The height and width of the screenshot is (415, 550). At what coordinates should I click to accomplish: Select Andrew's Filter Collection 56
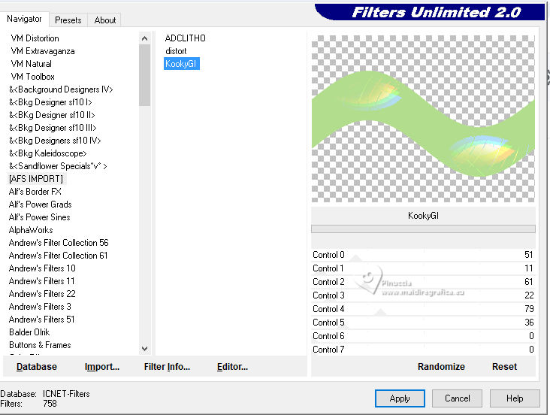click(59, 243)
